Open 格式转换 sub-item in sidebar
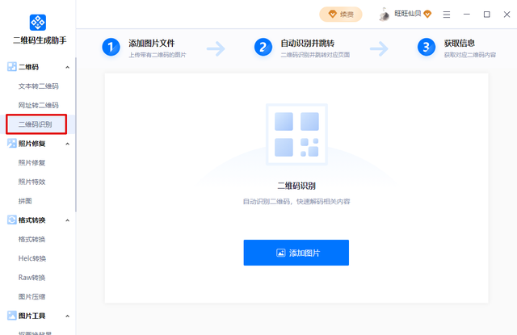517x335 pixels. pos(32,239)
